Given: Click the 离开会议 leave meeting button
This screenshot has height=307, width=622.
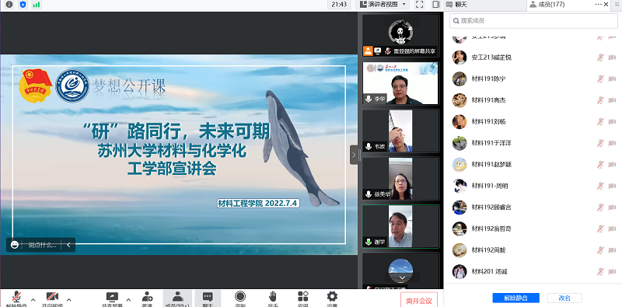Looking at the screenshot, I should tap(419, 300).
